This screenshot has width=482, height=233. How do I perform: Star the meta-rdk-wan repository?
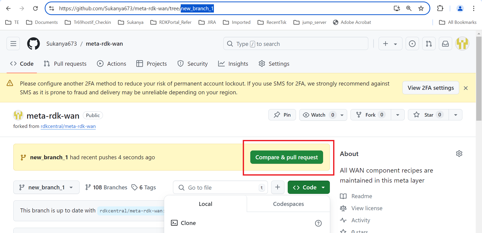pos(428,115)
